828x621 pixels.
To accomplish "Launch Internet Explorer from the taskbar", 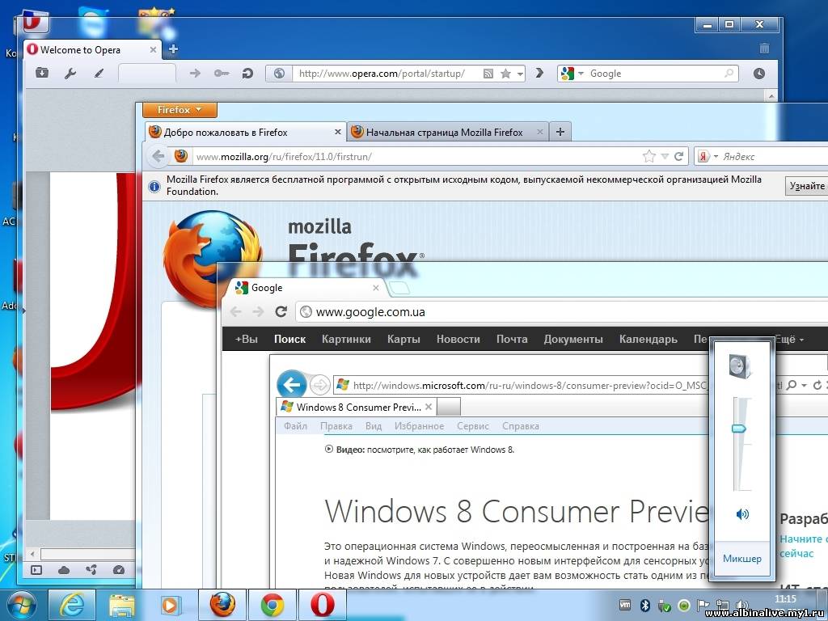I will pos(72,605).
